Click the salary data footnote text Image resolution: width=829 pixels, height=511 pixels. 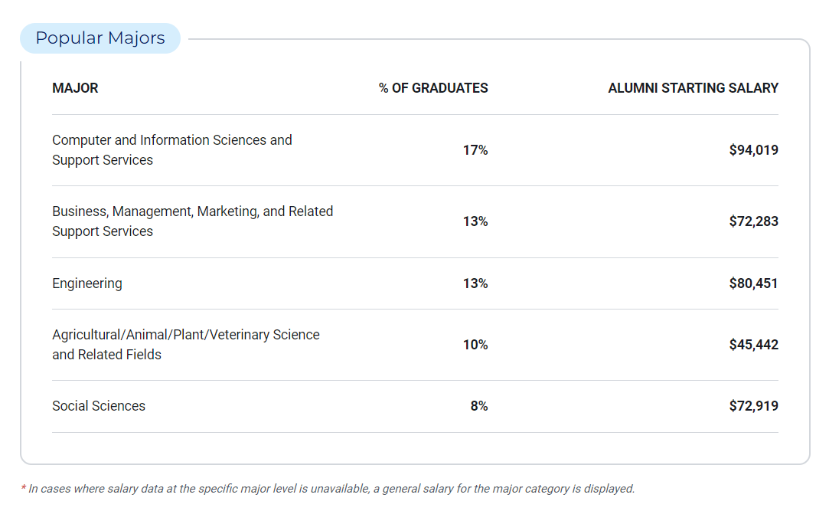331,489
